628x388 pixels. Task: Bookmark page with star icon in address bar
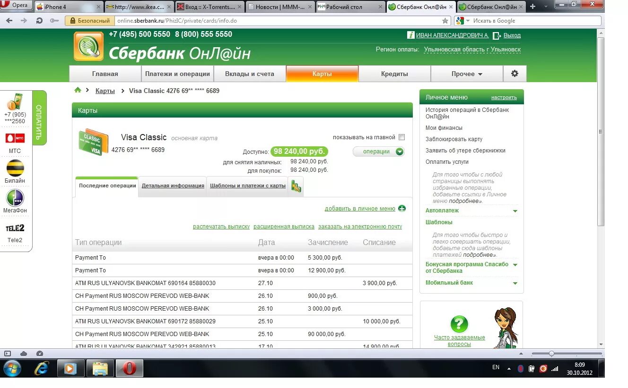click(445, 21)
